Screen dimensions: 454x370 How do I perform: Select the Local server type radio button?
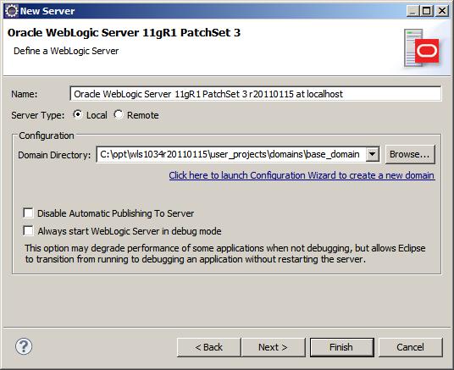pos(78,114)
